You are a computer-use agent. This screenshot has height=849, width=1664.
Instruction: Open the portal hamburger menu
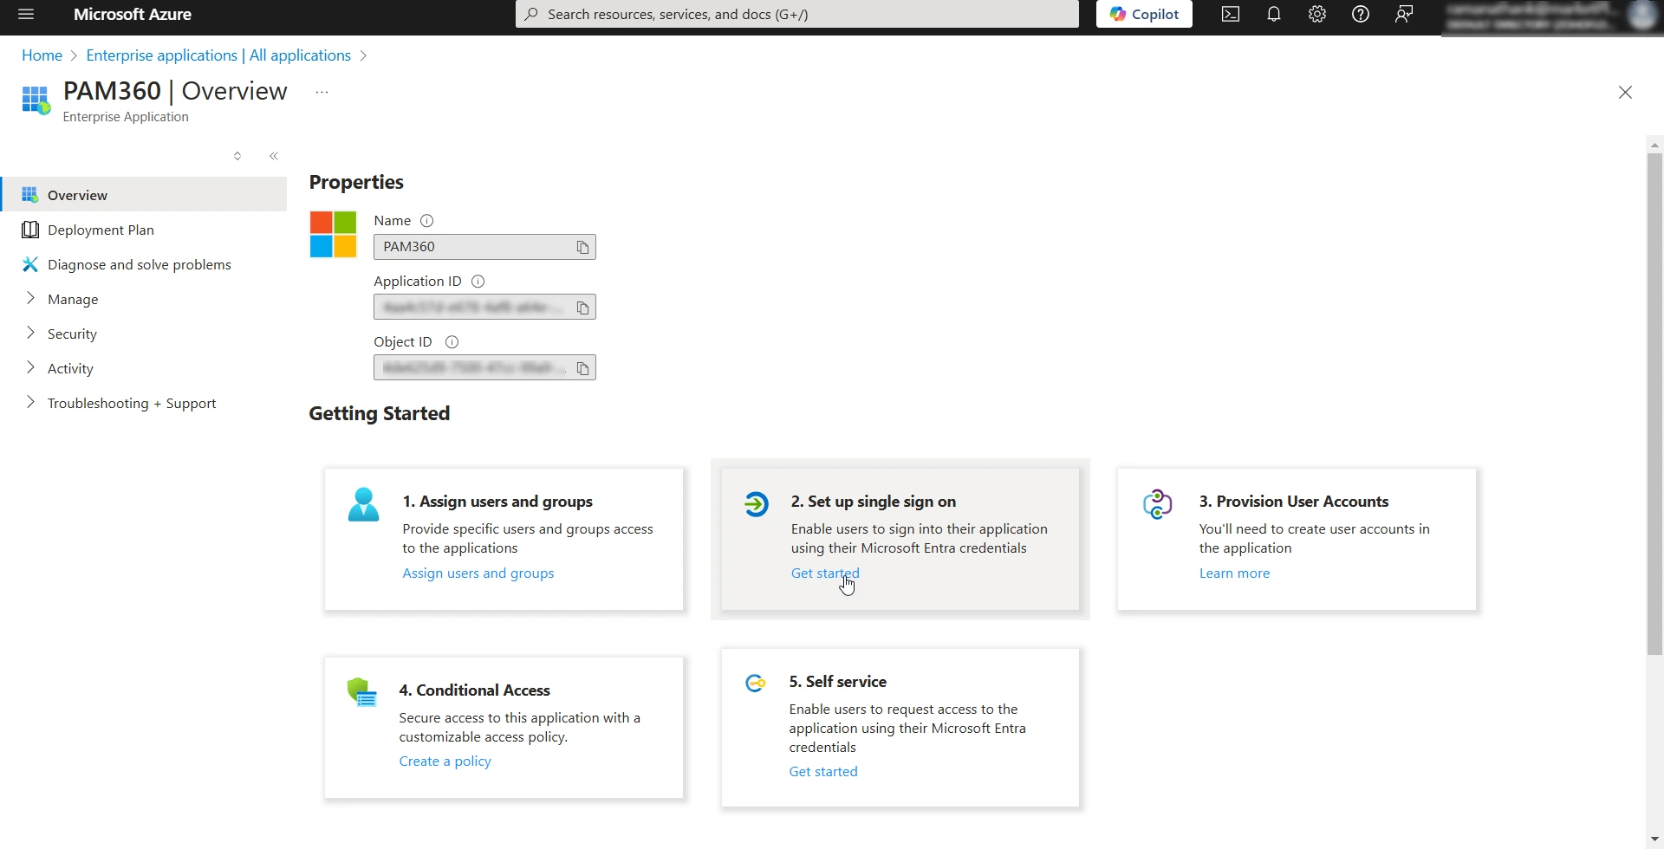click(x=25, y=14)
